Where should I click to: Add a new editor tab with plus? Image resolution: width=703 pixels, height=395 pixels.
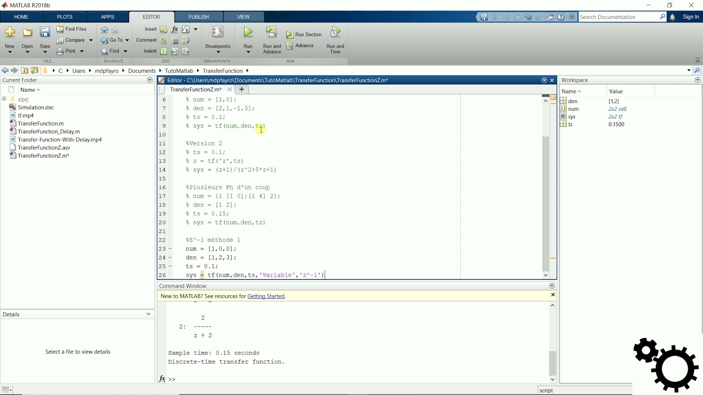click(241, 89)
